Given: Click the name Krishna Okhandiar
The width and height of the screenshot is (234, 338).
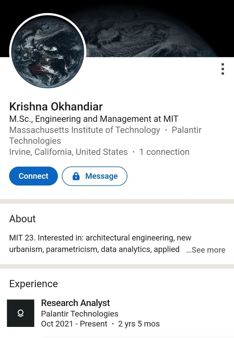Looking at the screenshot, I should 56,106.
